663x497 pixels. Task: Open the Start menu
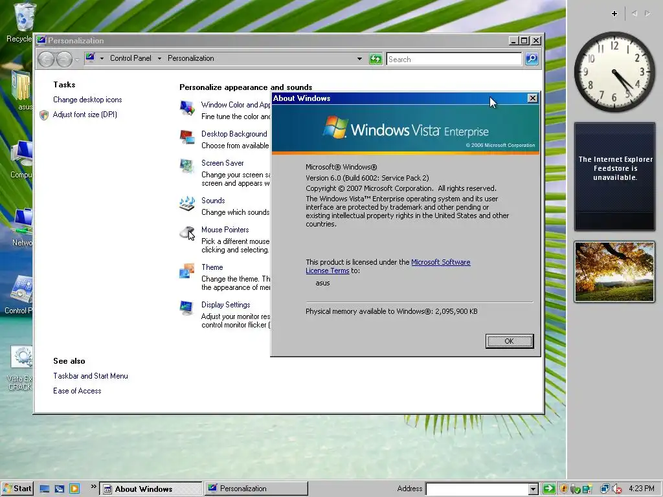17,489
